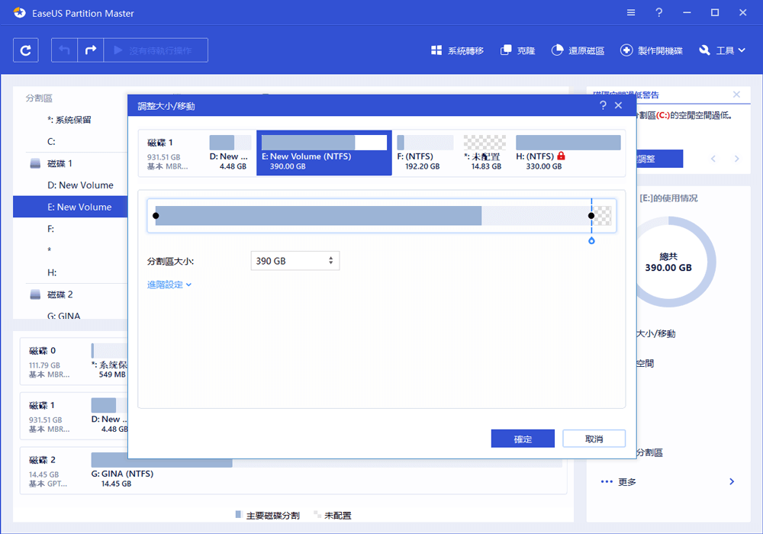The width and height of the screenshot is (763, 534).
Task: Go to previous warning arrow
Action: (x=713, y=159)
